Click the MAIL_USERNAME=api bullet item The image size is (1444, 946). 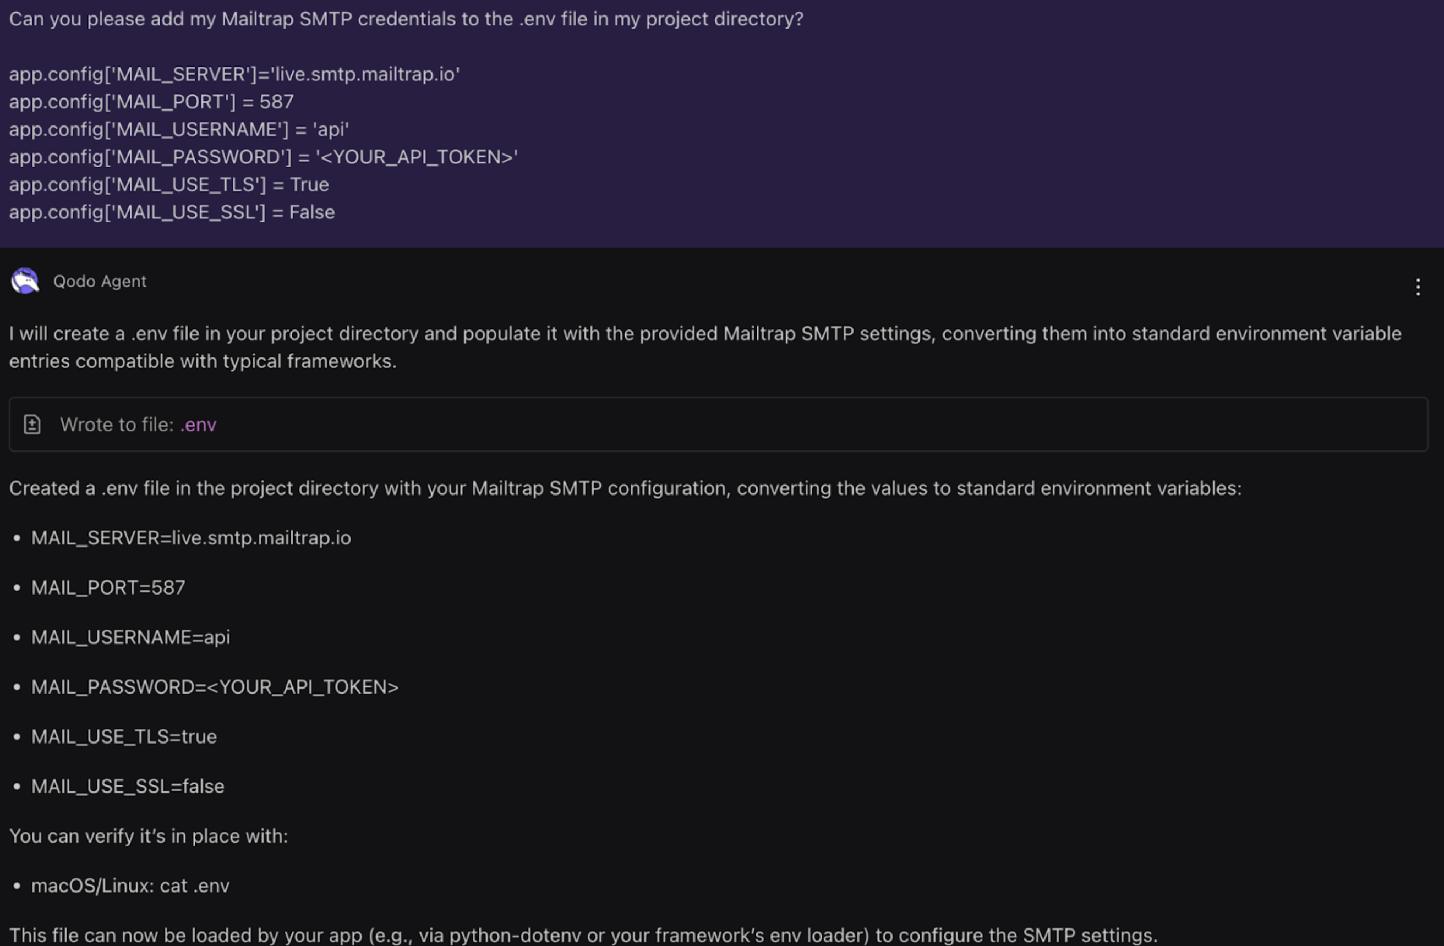pos(130,637)
